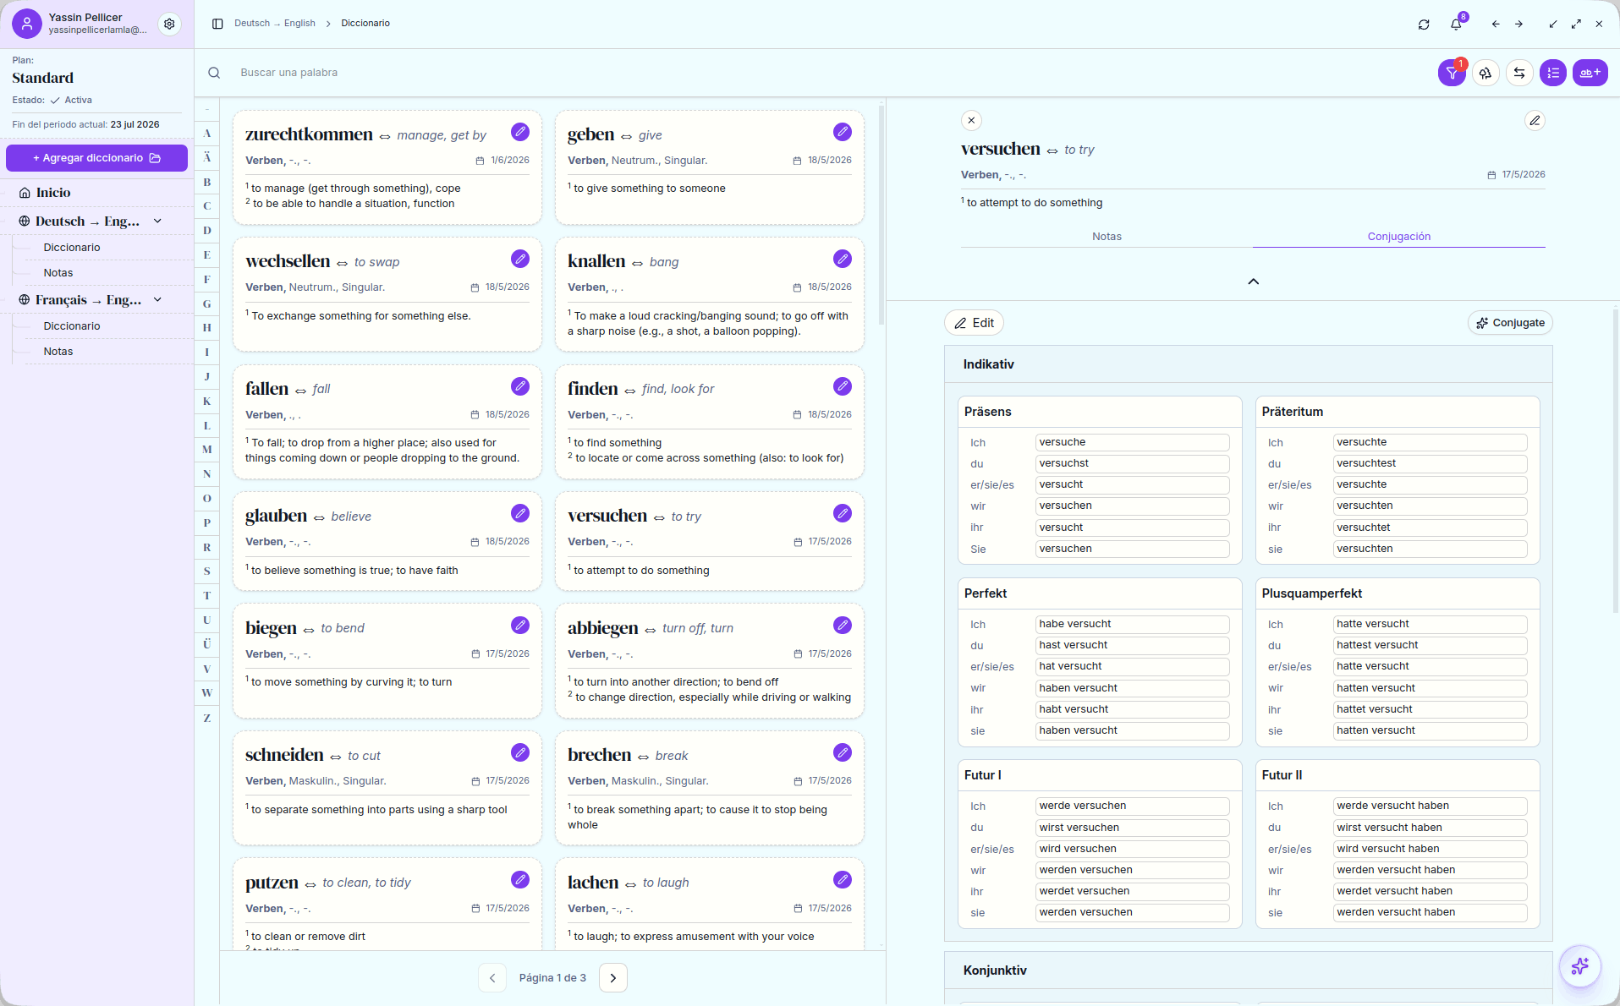
Task: Go to next page of words
Action: pyautogui.click(x=613, y=978)
